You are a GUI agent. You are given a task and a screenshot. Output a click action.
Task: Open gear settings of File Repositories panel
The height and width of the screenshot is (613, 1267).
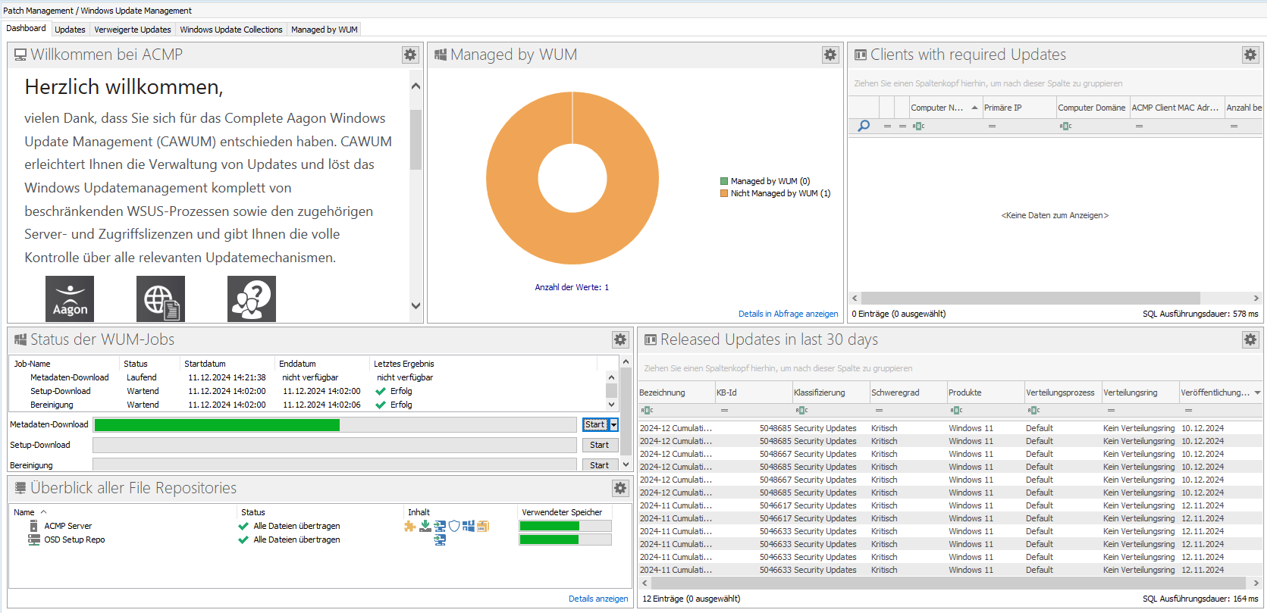pos(620,488)
